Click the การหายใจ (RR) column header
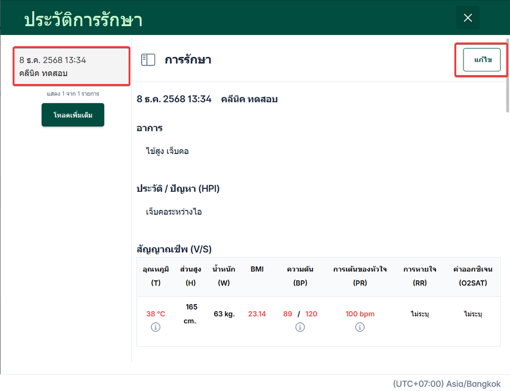The height and width of the screenshot is (391, 510). coord(420,276)
